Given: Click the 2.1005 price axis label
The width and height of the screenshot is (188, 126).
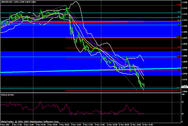Looking at the screenshot, I should point(184,32).
